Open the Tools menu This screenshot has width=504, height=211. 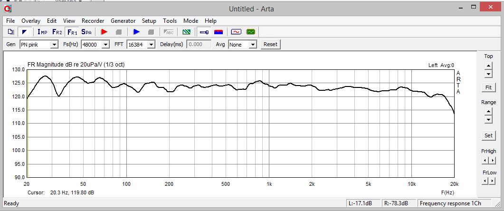(170, 21)
